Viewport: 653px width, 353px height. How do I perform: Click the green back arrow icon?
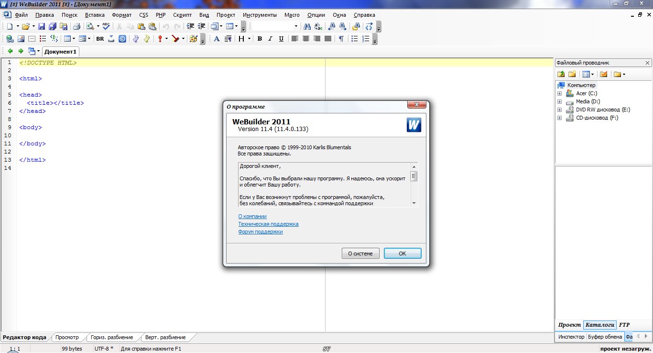coord(11,51)
